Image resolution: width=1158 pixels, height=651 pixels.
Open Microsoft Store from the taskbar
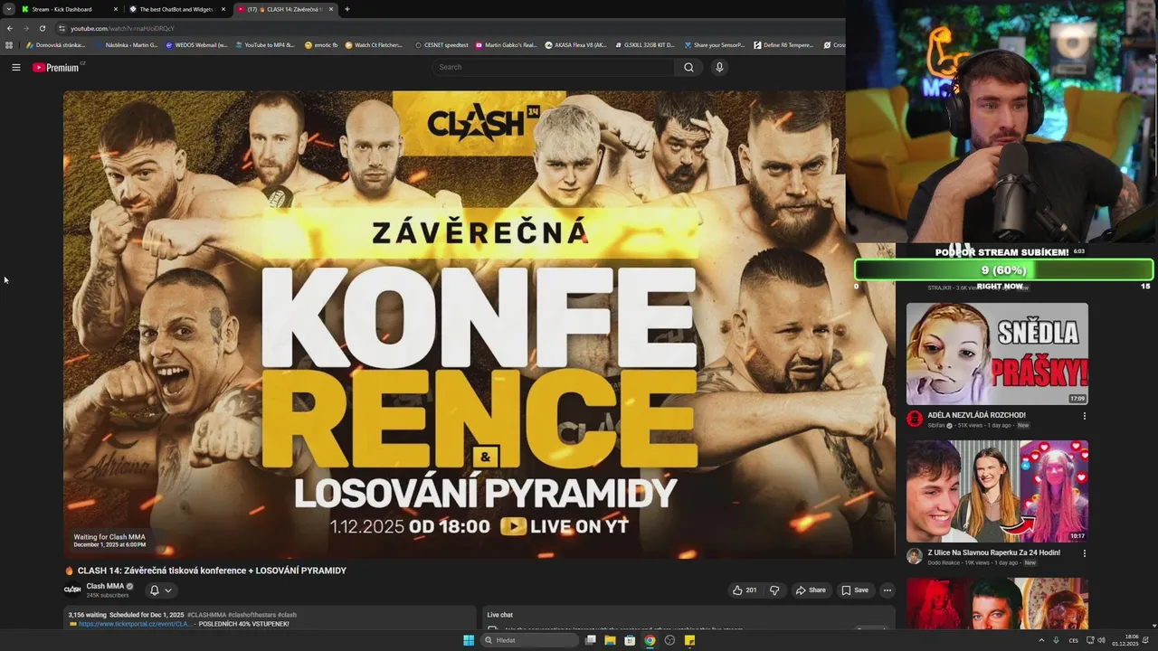click(x=630, y=640)
